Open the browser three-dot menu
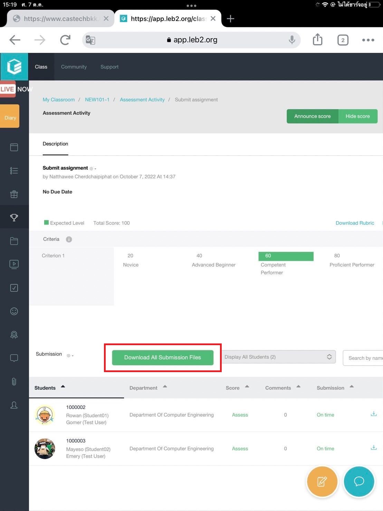 tap(368, 40)
